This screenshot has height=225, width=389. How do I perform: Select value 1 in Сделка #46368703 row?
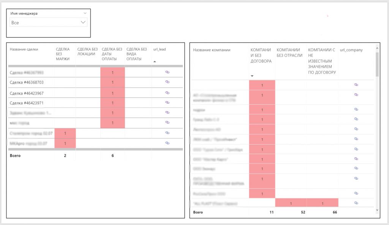[112, 82]
